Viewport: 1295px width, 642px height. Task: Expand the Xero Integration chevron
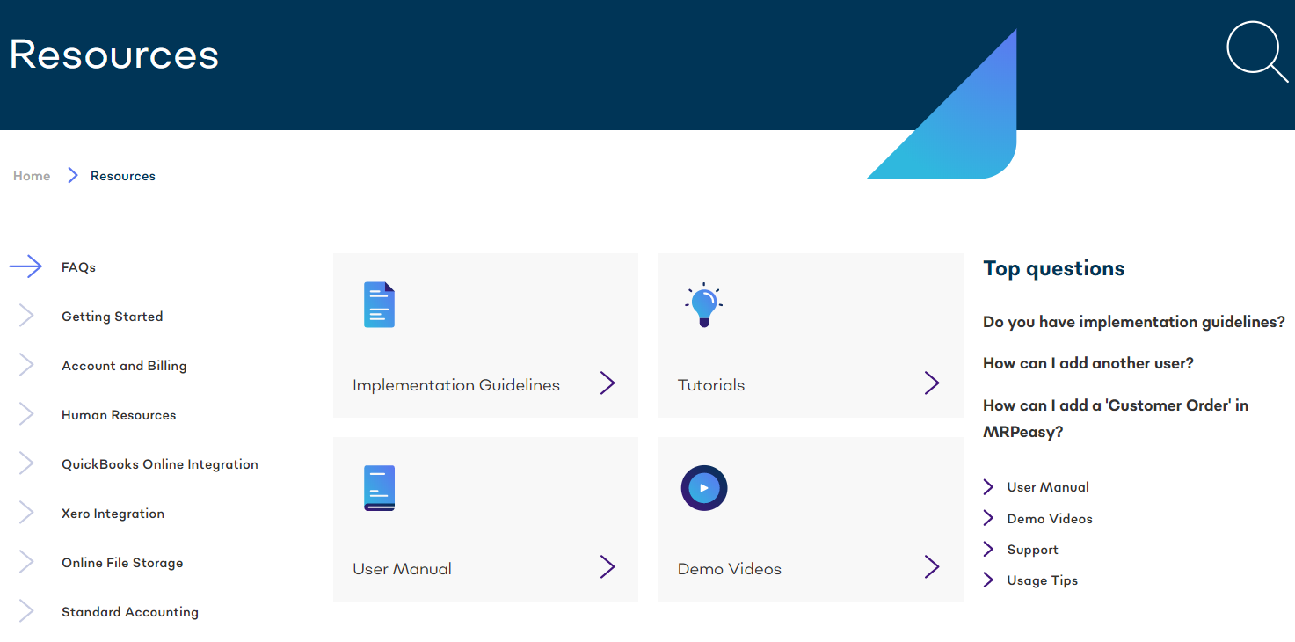click(26, 513)
